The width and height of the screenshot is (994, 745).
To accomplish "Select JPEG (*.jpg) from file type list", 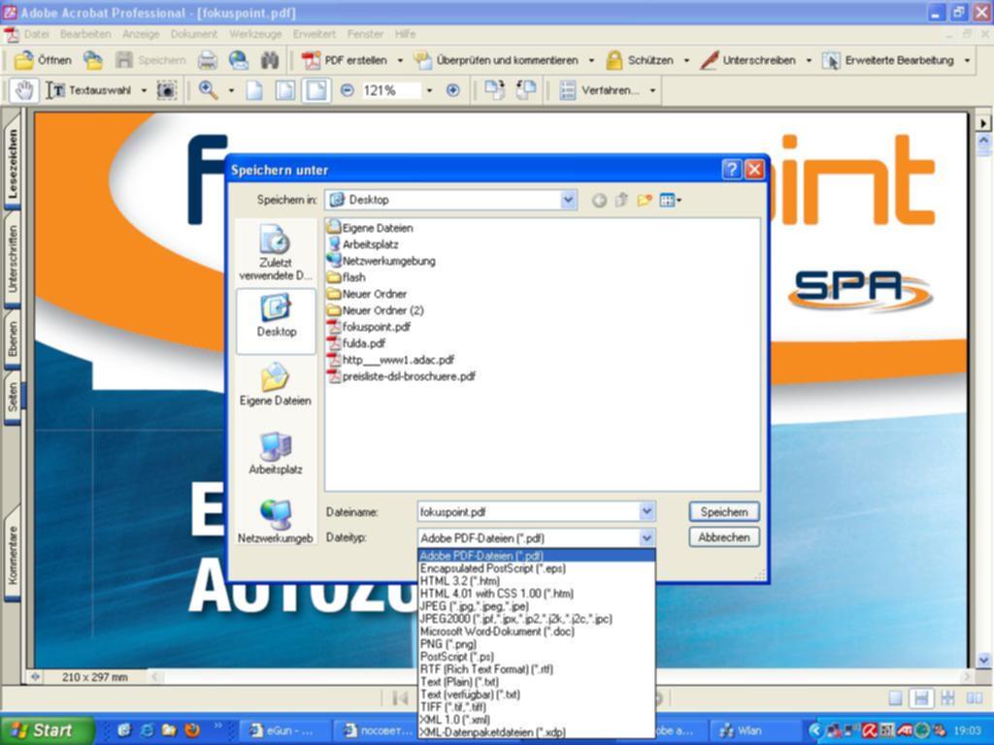I will tap(475, 606).
